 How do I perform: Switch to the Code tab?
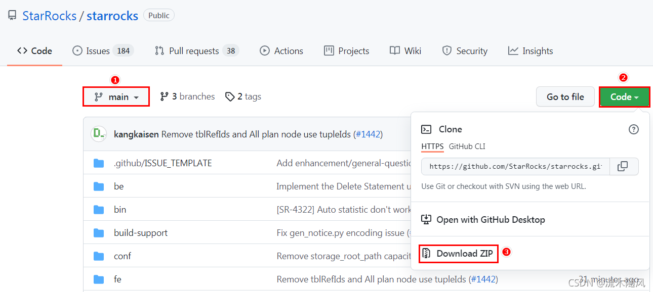(x=34, y=51)
